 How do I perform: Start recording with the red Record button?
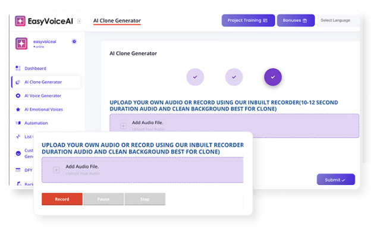[62, 199]
